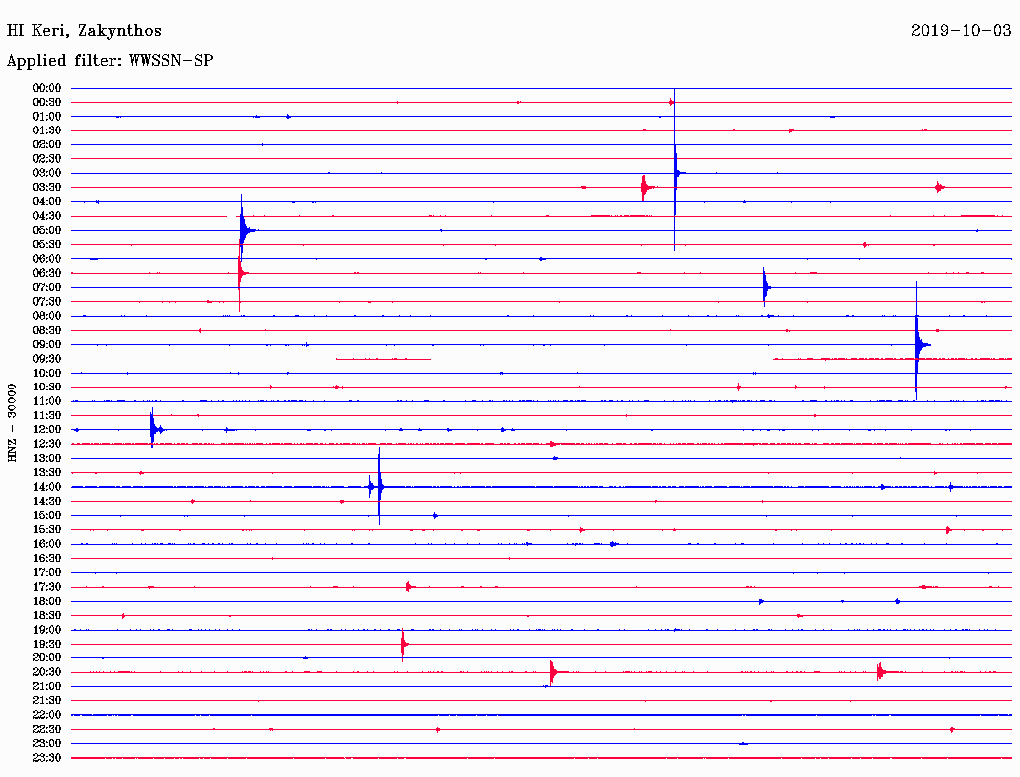Select the 17:30 time label
Viewport: 1020px width, 777px height.
coord(46,587)
